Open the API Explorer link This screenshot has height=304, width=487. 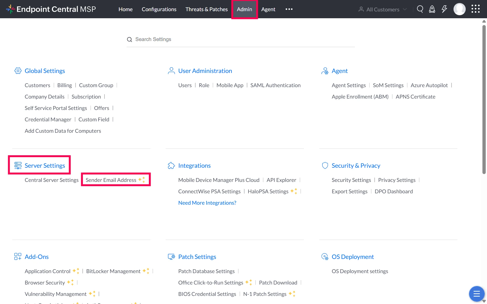pyautogui.click(x=281, y=180)
